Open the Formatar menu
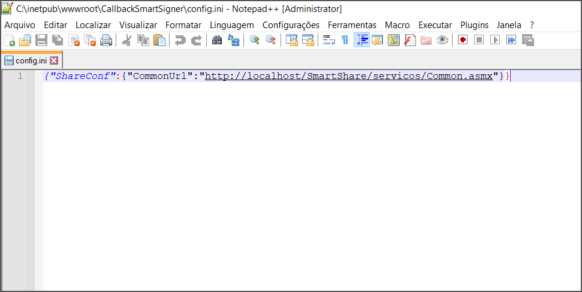This screenshot has height=292, width=582. coord(183,25)
